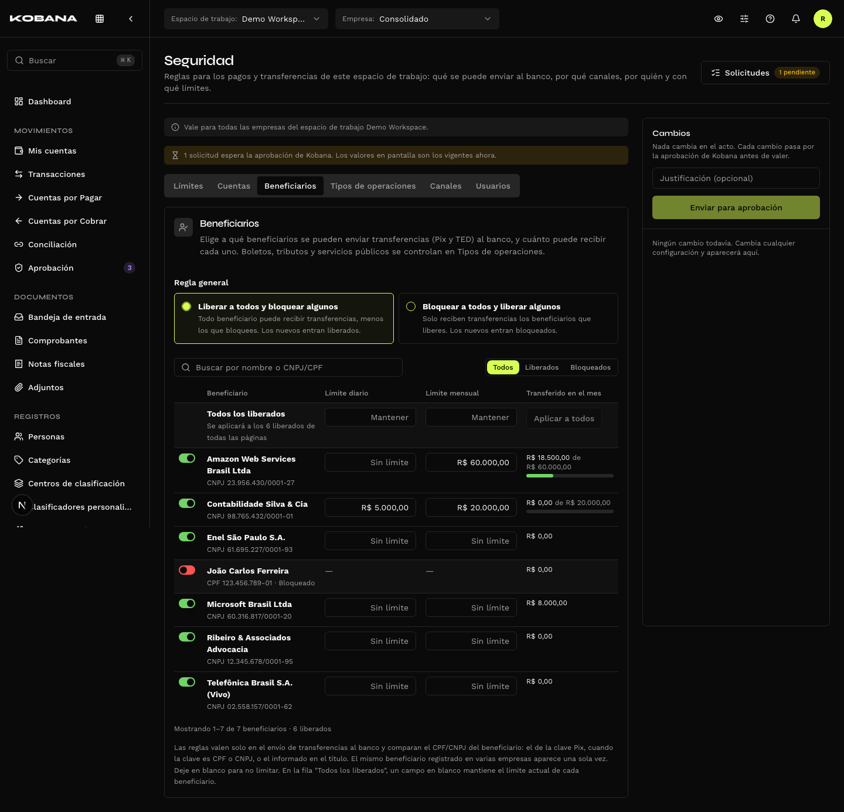The height and width of the screenshot is (812, 844).
Task: Toggle Enel São Paulo S.A. switch
Action: [187, 537]
